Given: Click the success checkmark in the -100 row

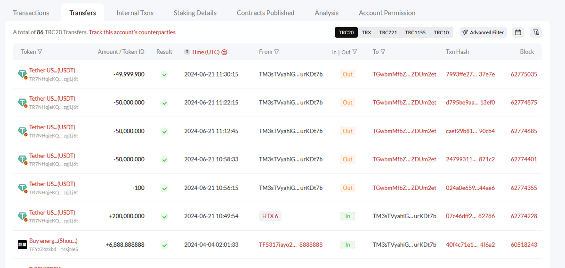Looking at the screenshot, I should click(164, 188).
